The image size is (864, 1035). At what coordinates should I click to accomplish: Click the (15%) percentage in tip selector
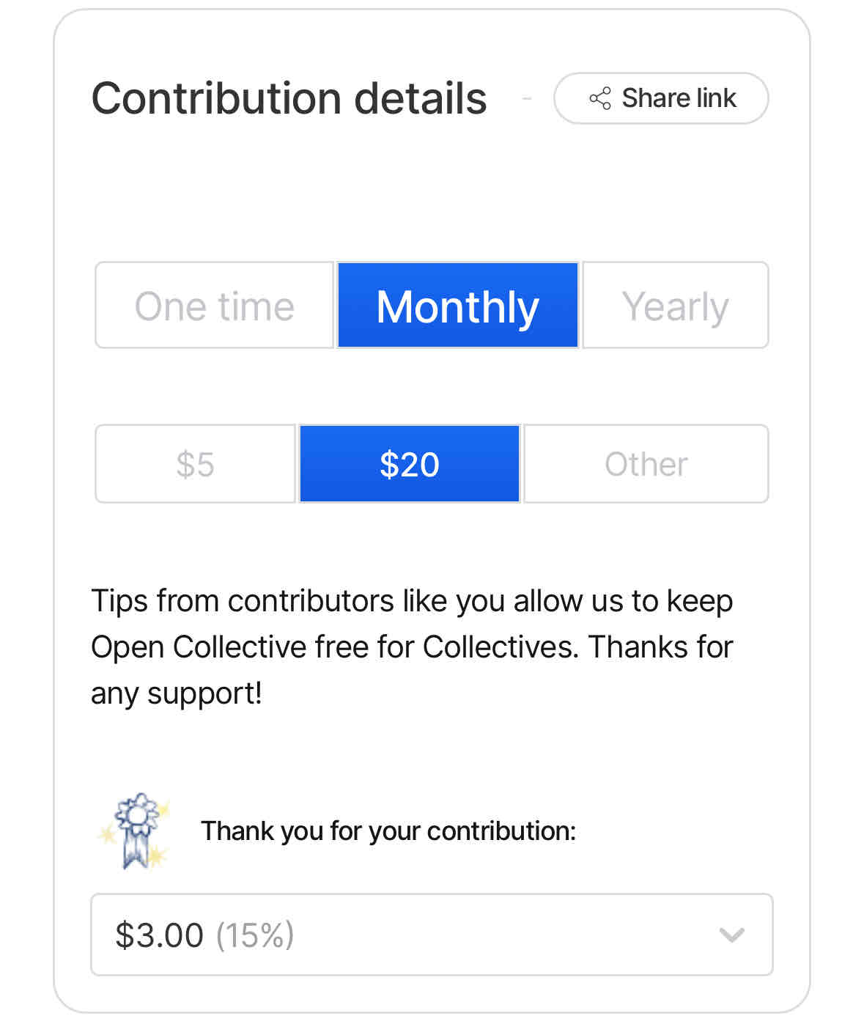[x=255, y=935]
